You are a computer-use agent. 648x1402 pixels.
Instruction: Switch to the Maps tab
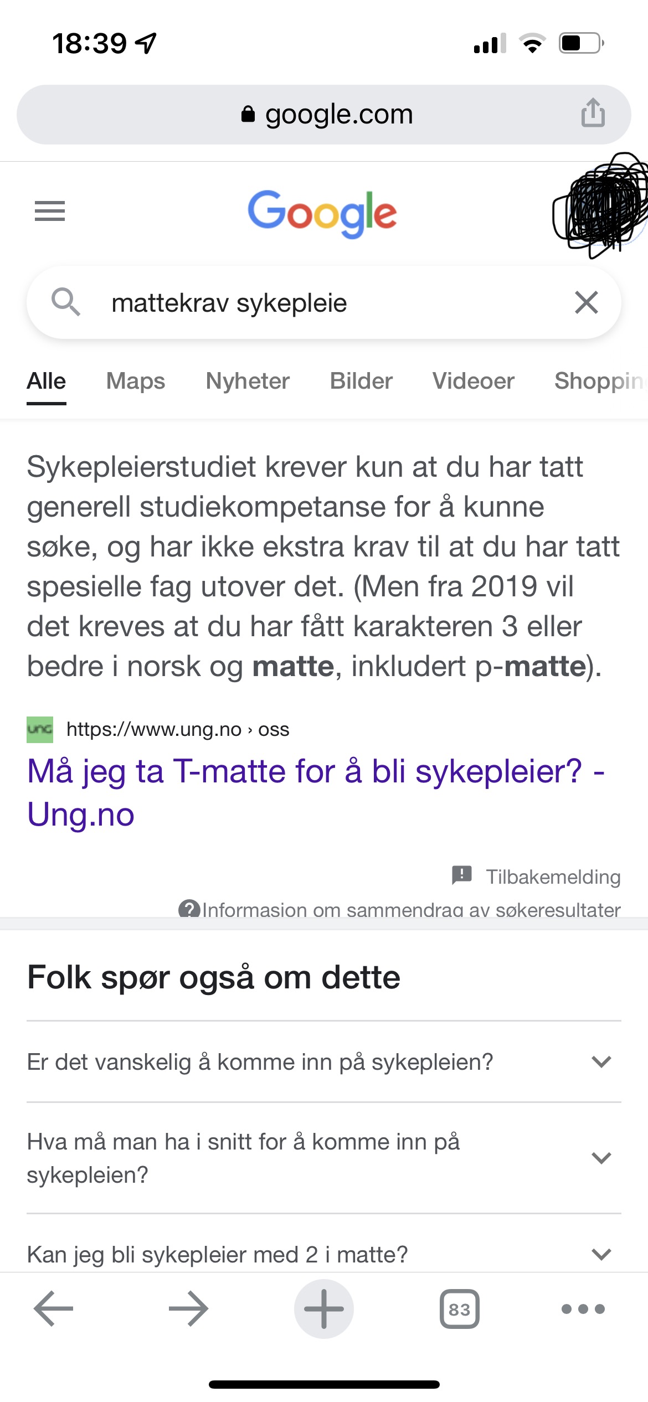136,381
